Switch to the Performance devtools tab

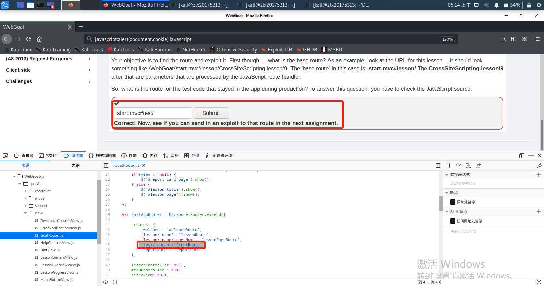[129, 156]
